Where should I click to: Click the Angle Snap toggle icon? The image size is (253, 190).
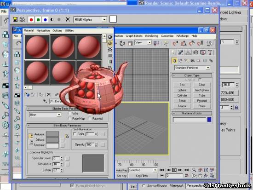(x=183, y=43)
